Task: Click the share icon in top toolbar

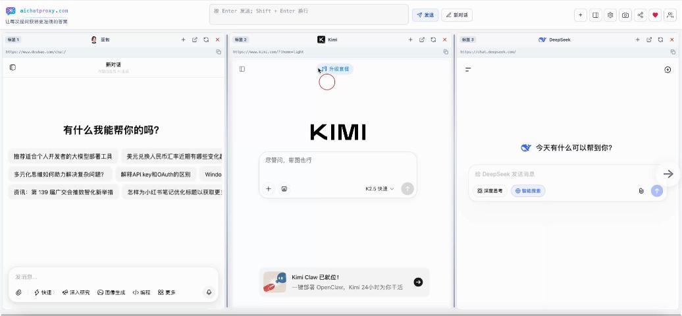Action: (x=641, y=15)
